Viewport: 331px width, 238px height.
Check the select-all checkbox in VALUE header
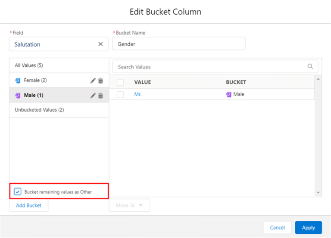point(120,82)
